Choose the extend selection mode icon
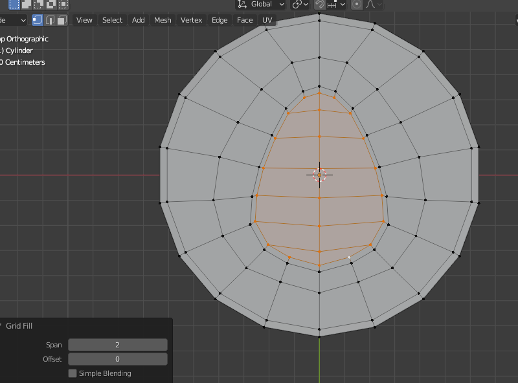This screenshot has width=518, height=383. [27, 5]
